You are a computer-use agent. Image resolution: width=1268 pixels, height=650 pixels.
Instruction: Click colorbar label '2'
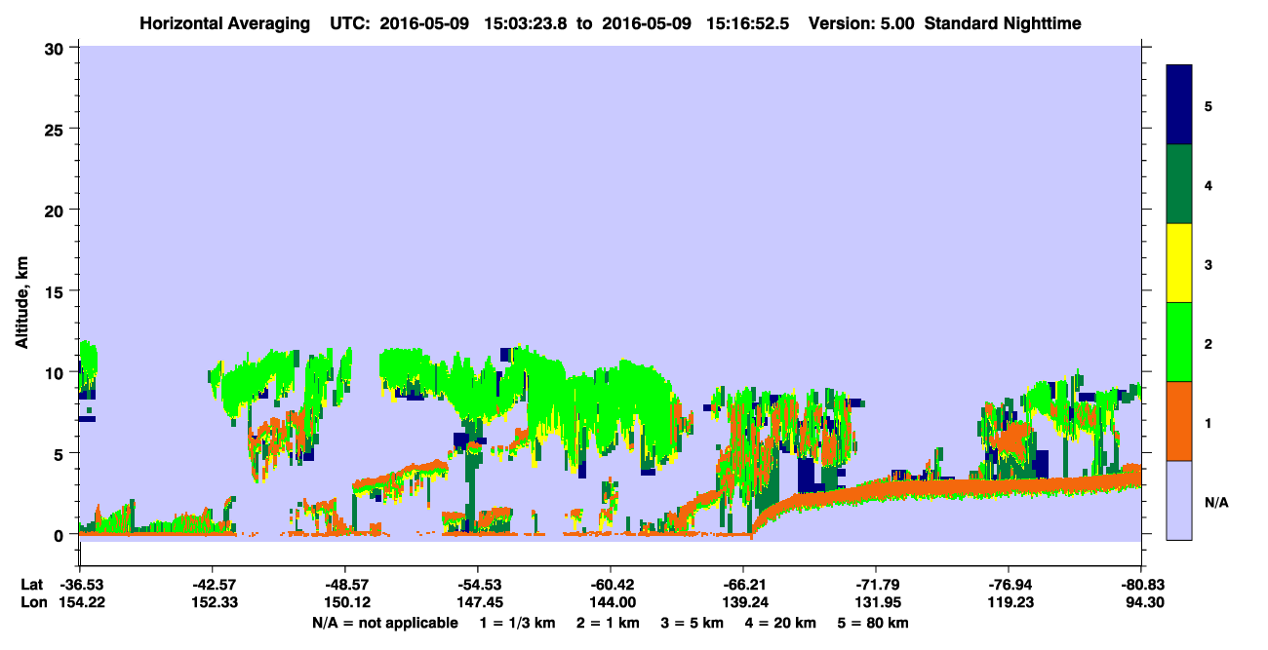(x=1209, y=343)
